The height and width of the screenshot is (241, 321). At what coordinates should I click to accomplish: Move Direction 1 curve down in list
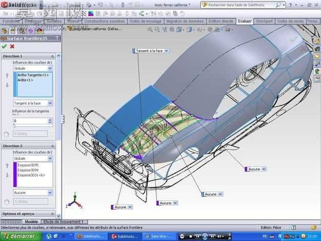click(x=7, y=85)
